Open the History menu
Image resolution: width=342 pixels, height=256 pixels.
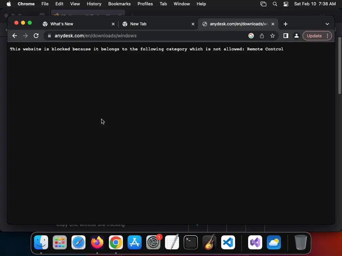[x=94, y=4]
